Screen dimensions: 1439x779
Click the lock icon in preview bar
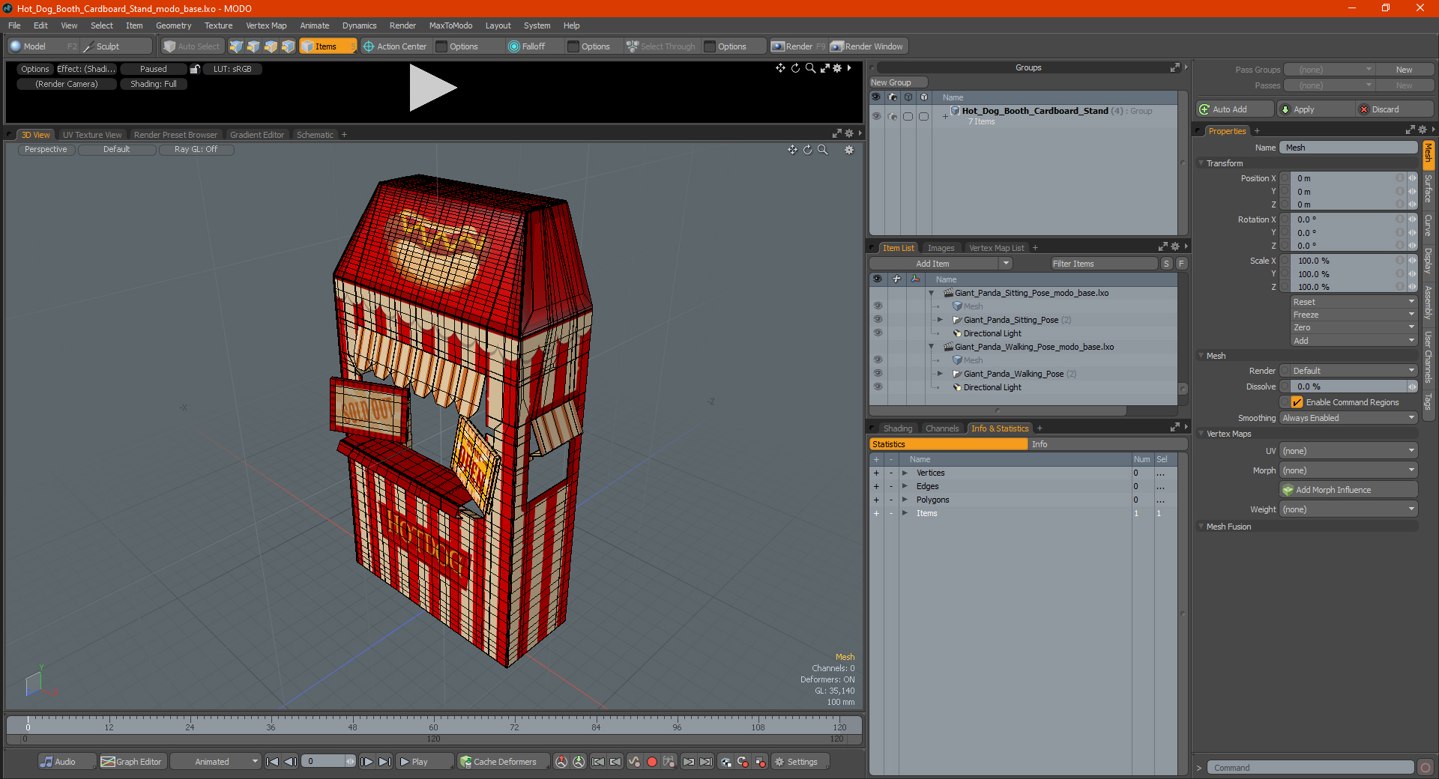point(195,69)
